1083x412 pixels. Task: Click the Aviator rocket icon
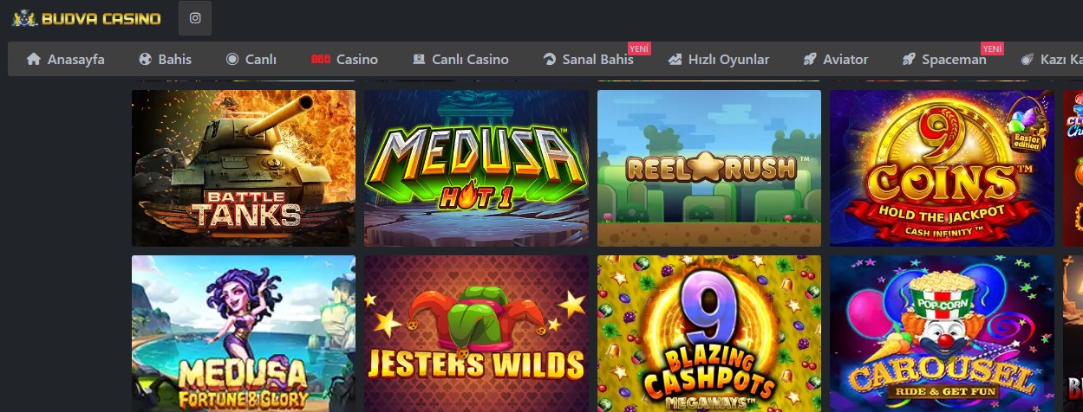coord(810,60)
